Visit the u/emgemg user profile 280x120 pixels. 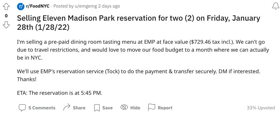(85, 6)
